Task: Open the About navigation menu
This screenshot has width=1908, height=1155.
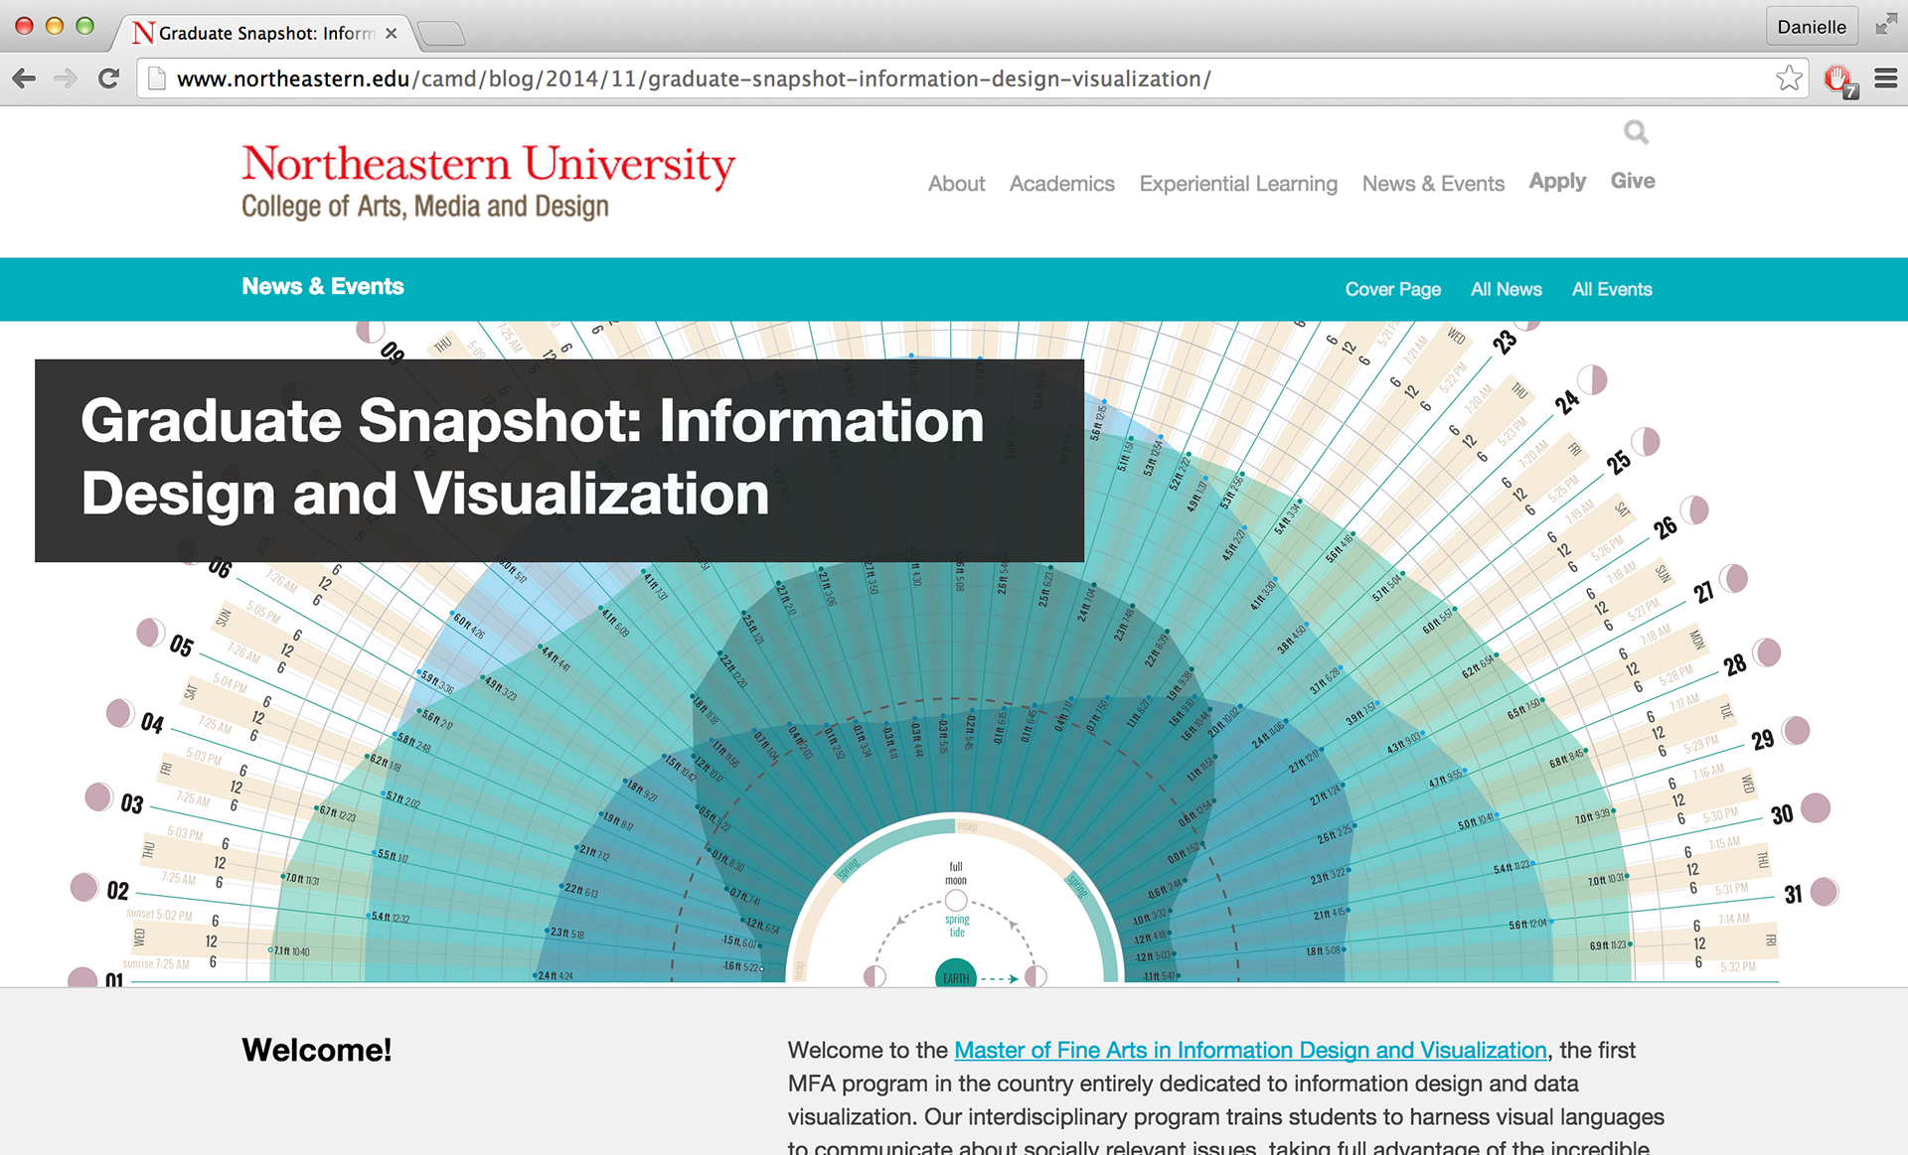Action: [x=956, y=184]
